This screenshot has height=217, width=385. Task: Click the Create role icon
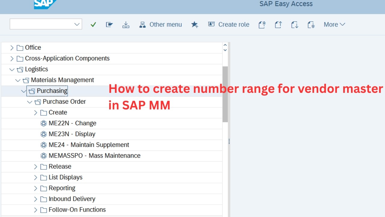211,24
